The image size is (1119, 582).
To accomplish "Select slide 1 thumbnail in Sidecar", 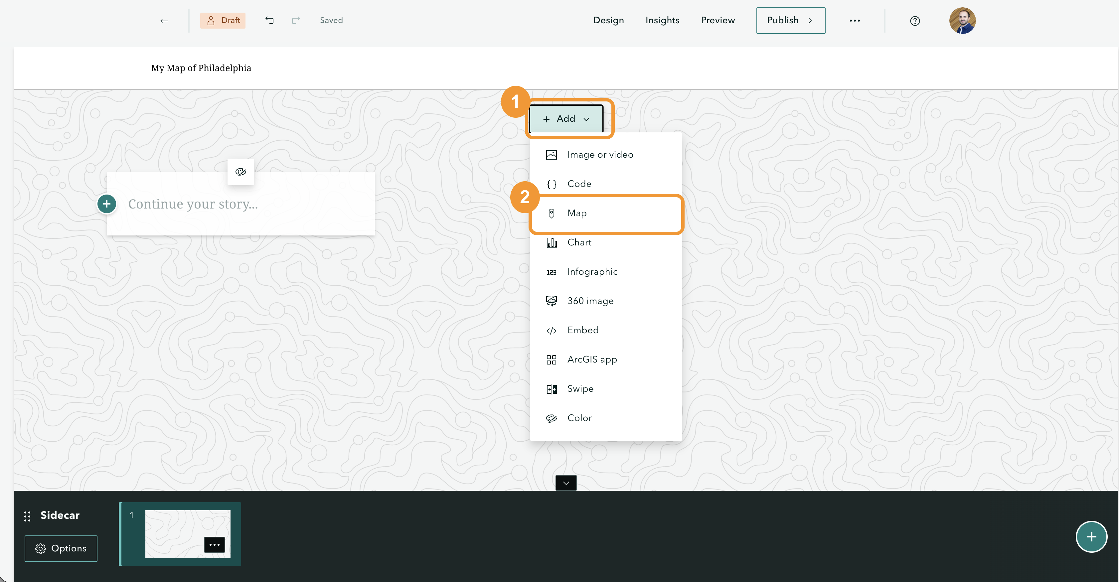I will pyautogui.click(x=180, y=534).
